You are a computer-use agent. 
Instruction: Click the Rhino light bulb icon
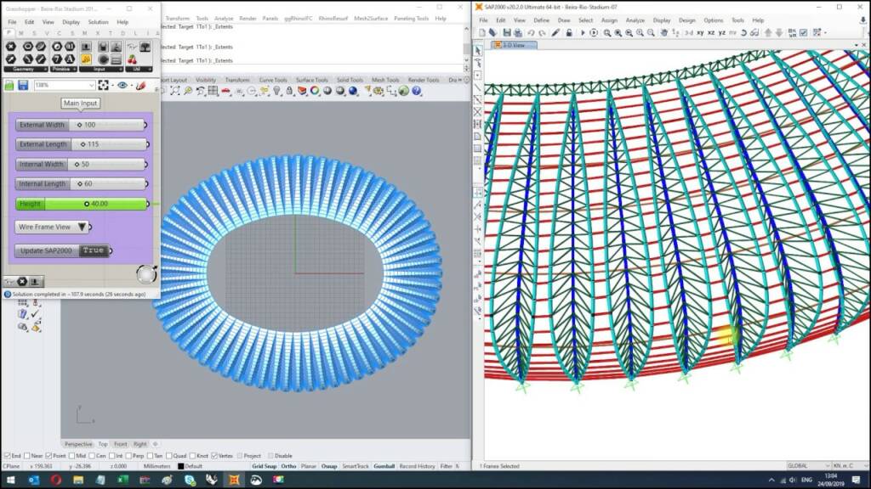pos(276,91)
